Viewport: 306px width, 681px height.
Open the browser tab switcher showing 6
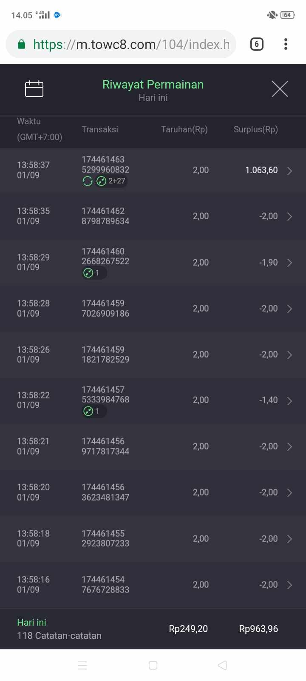257,44
